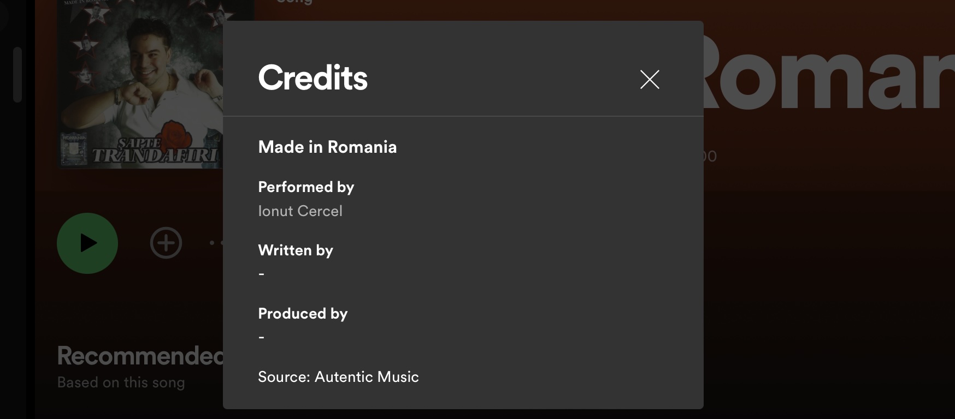955x419 pixels.
Task: Click the left sidebar scrollbar handle
Action: point(17,75)
